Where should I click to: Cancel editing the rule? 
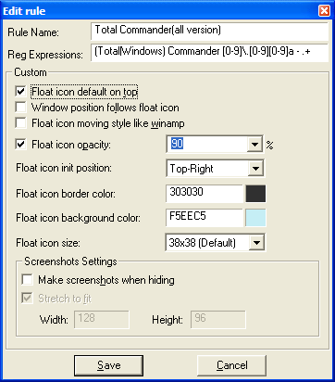click(x=231, y=365)
